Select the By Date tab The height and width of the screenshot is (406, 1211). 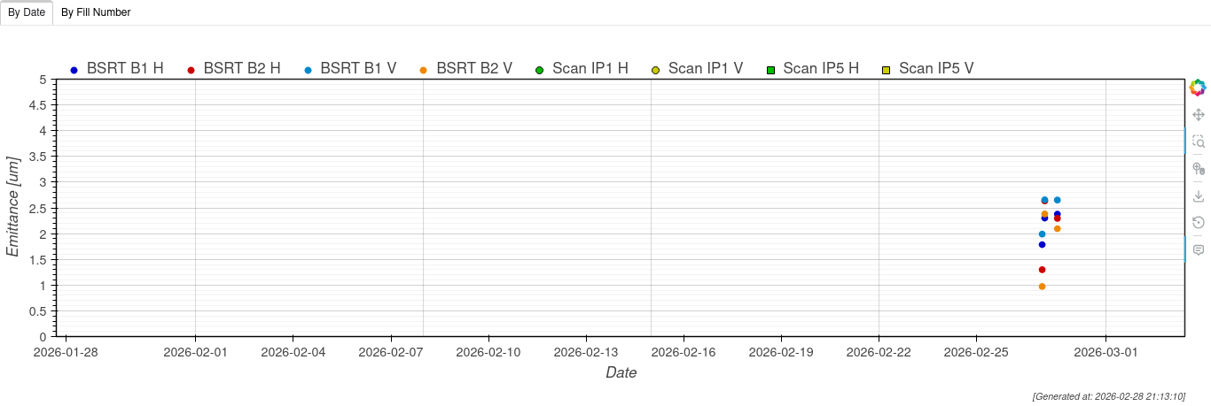(x=27, y=12)
